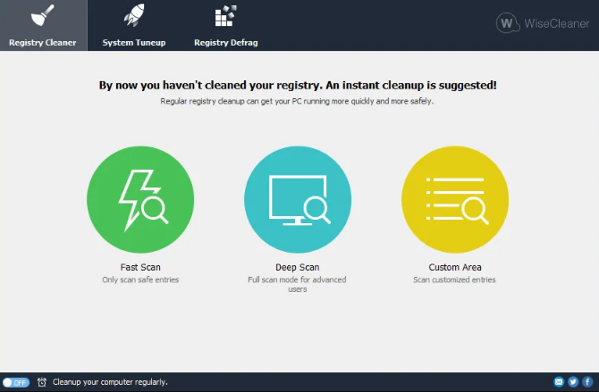
Task: Click the alarm clock schedule icon
Action: click(x=42, y=382)
